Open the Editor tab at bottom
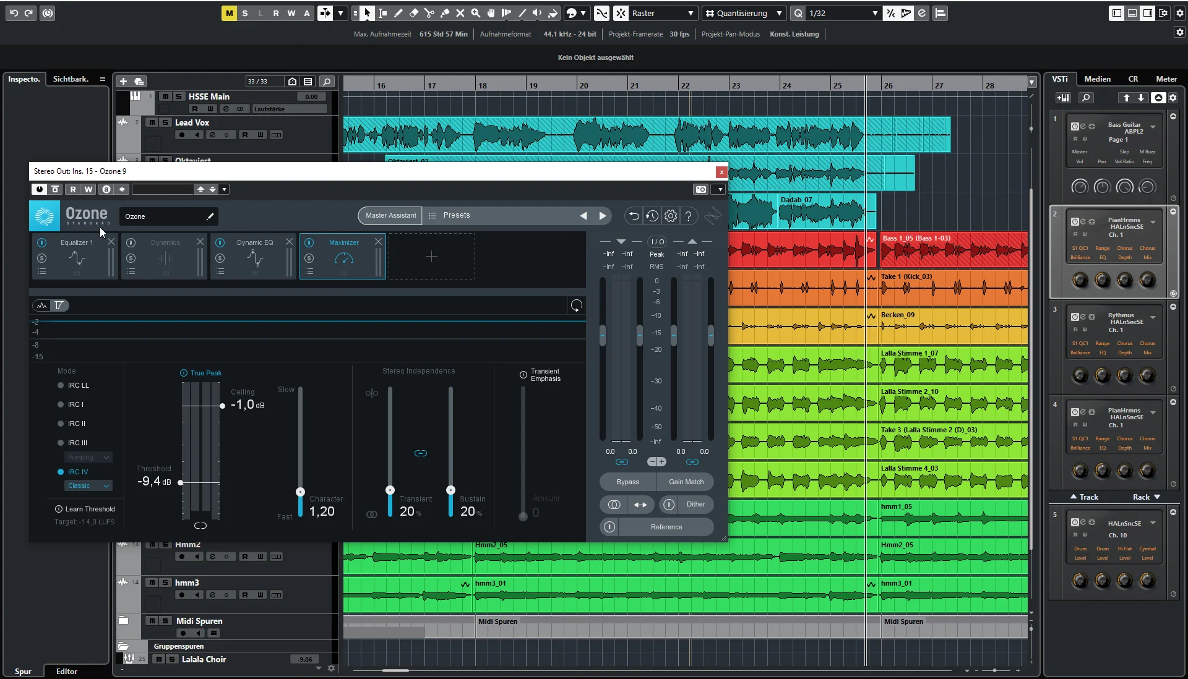 (67, 671)
